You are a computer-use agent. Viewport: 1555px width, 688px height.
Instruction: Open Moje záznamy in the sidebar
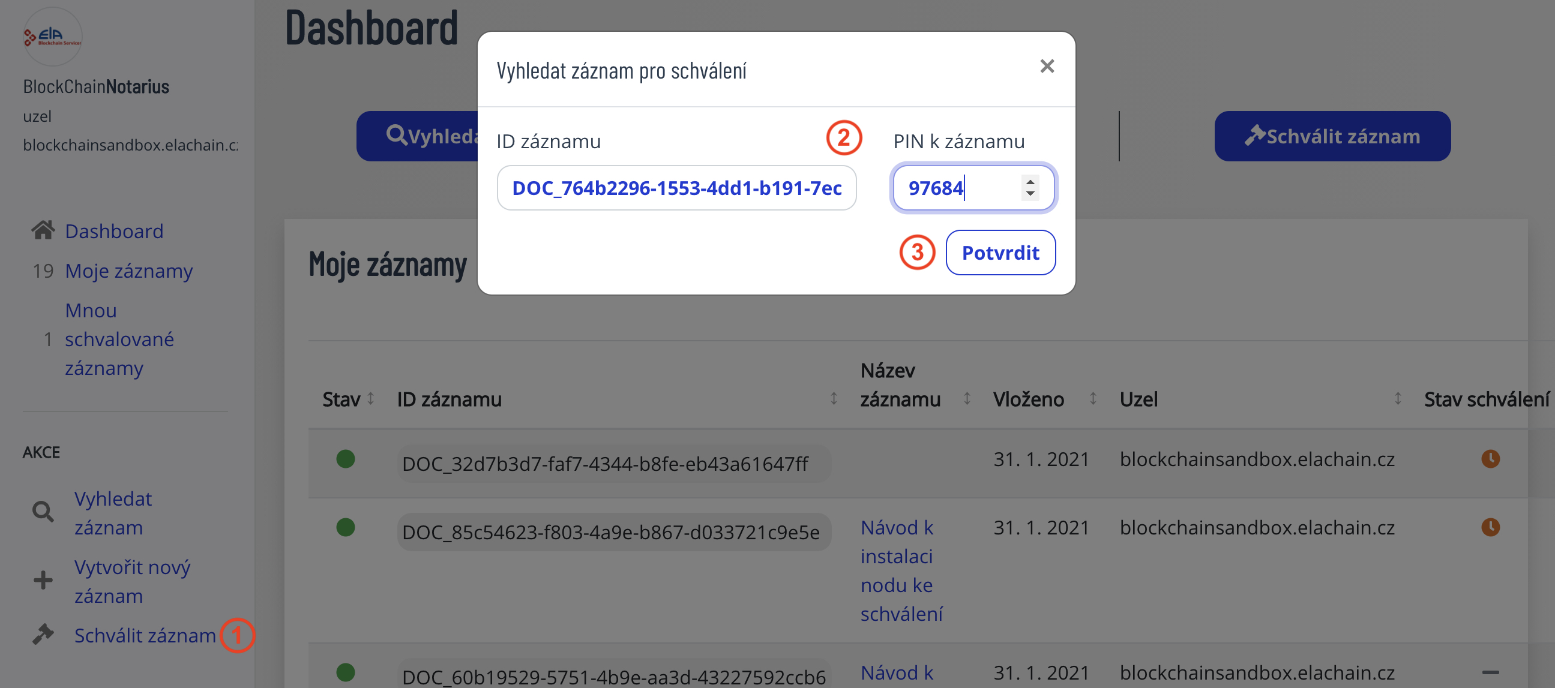click(128, 271)
